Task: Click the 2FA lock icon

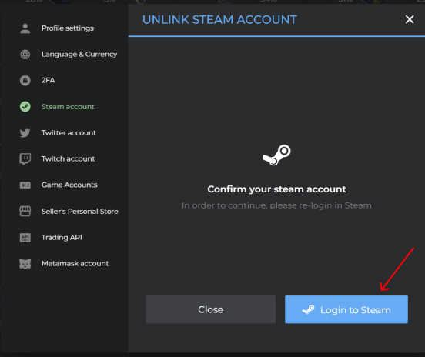Action: click(25, 81)
